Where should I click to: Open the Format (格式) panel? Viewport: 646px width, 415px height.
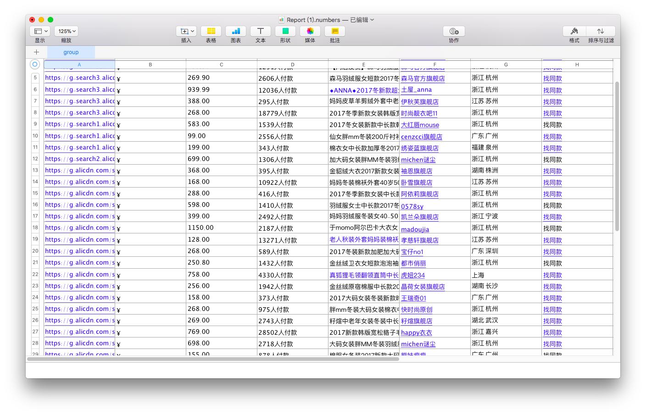coord(574,31)
